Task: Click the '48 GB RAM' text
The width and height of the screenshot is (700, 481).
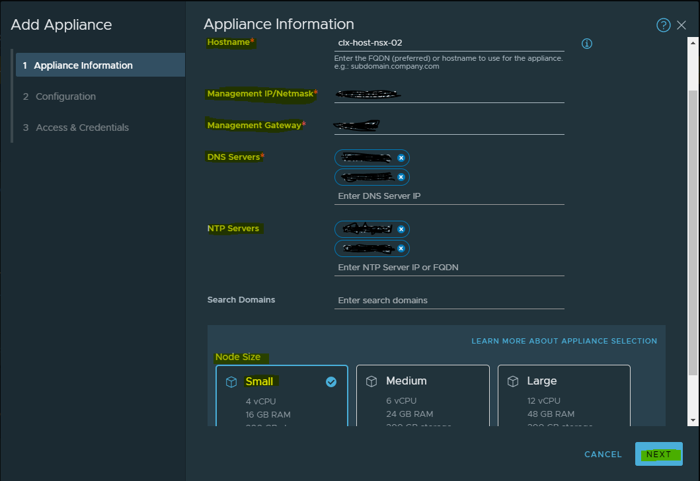Action: click(x=551, y=414)
